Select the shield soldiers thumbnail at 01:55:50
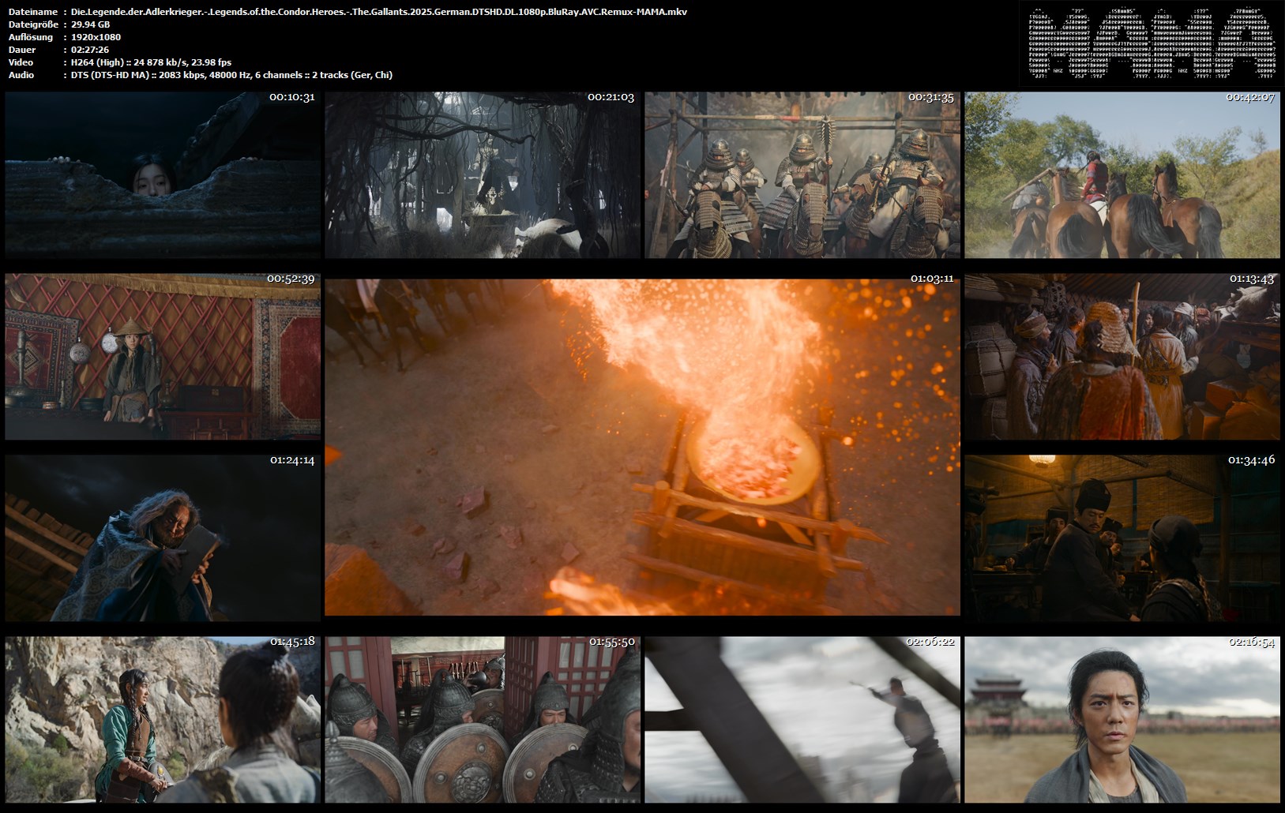 [483, 720]
